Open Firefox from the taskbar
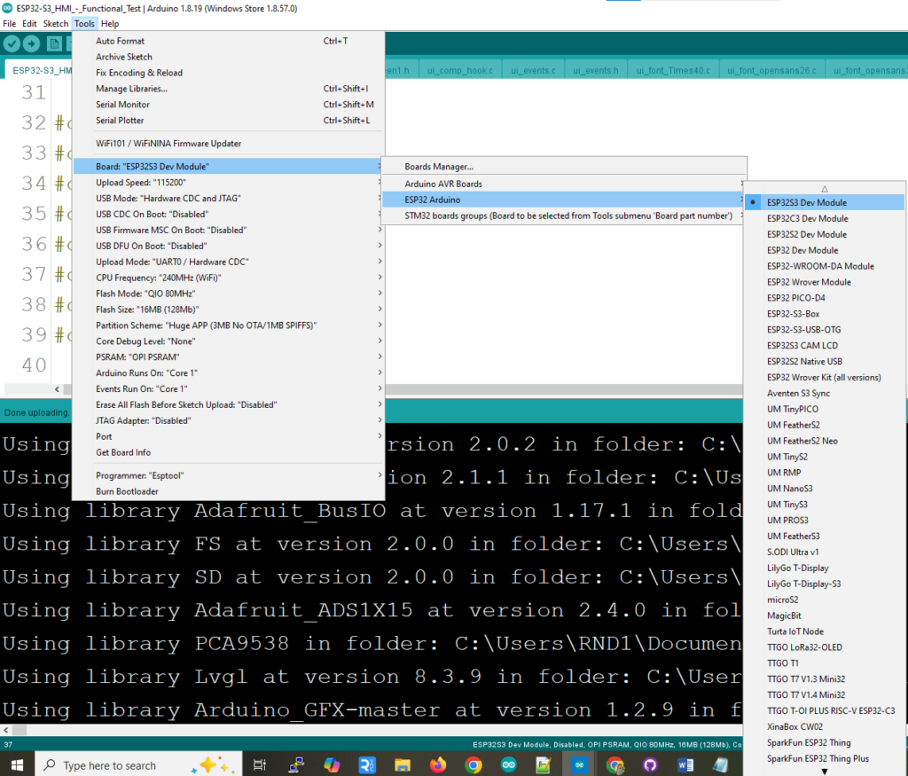 pos(437,764)
